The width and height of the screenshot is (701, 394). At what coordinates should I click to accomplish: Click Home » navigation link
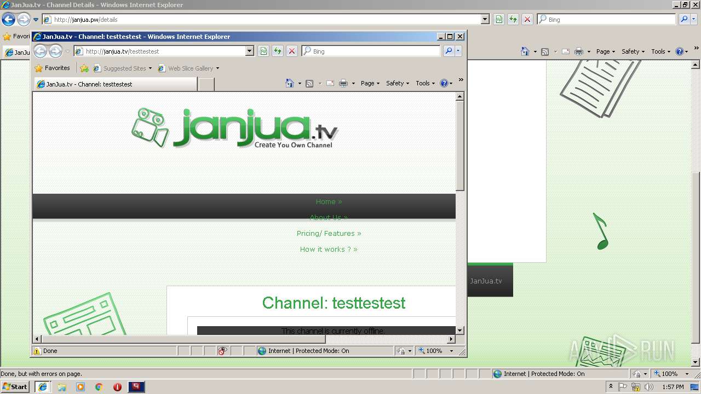pyautogui.click(x=329, y=202)
